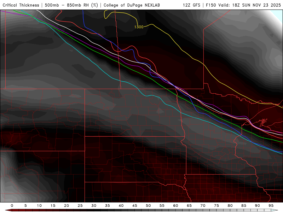This screenshot has height=212, width=283.
Task: Click the 80 value on the color scale
Action: (x=230, y=206)
